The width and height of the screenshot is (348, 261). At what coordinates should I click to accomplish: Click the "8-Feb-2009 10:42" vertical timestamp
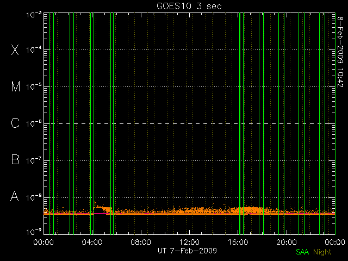tap(340, 52)
